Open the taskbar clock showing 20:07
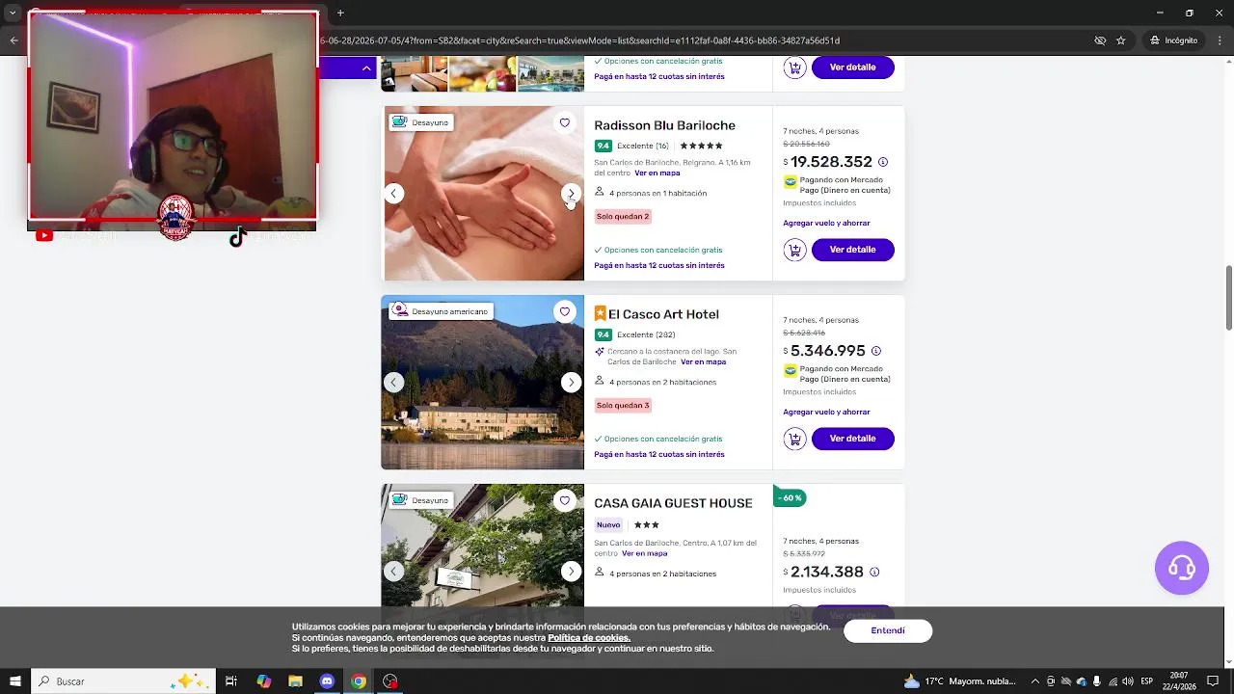Image resolution: width=1234 pixels, height=694 pixels. coord(1179,681)
